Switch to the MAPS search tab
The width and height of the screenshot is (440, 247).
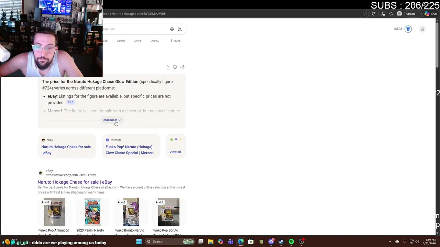(x=138, y=41)
